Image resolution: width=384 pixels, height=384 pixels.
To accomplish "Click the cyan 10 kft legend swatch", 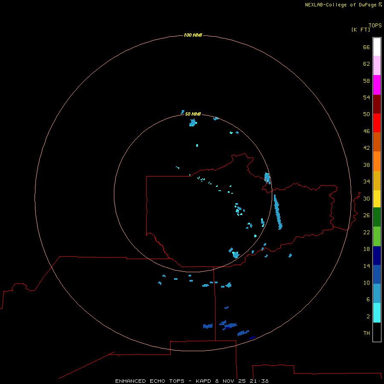I will click(377, 313).
